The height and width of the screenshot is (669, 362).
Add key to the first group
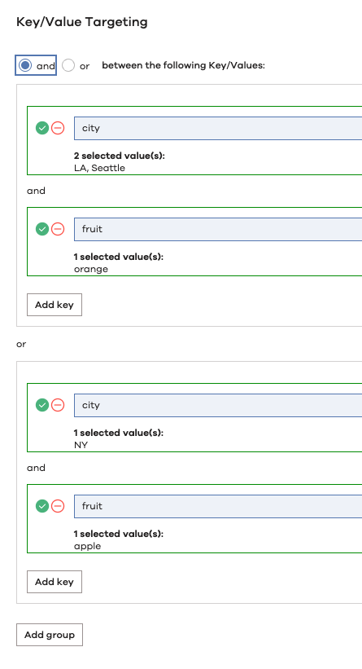pos(55,305)
